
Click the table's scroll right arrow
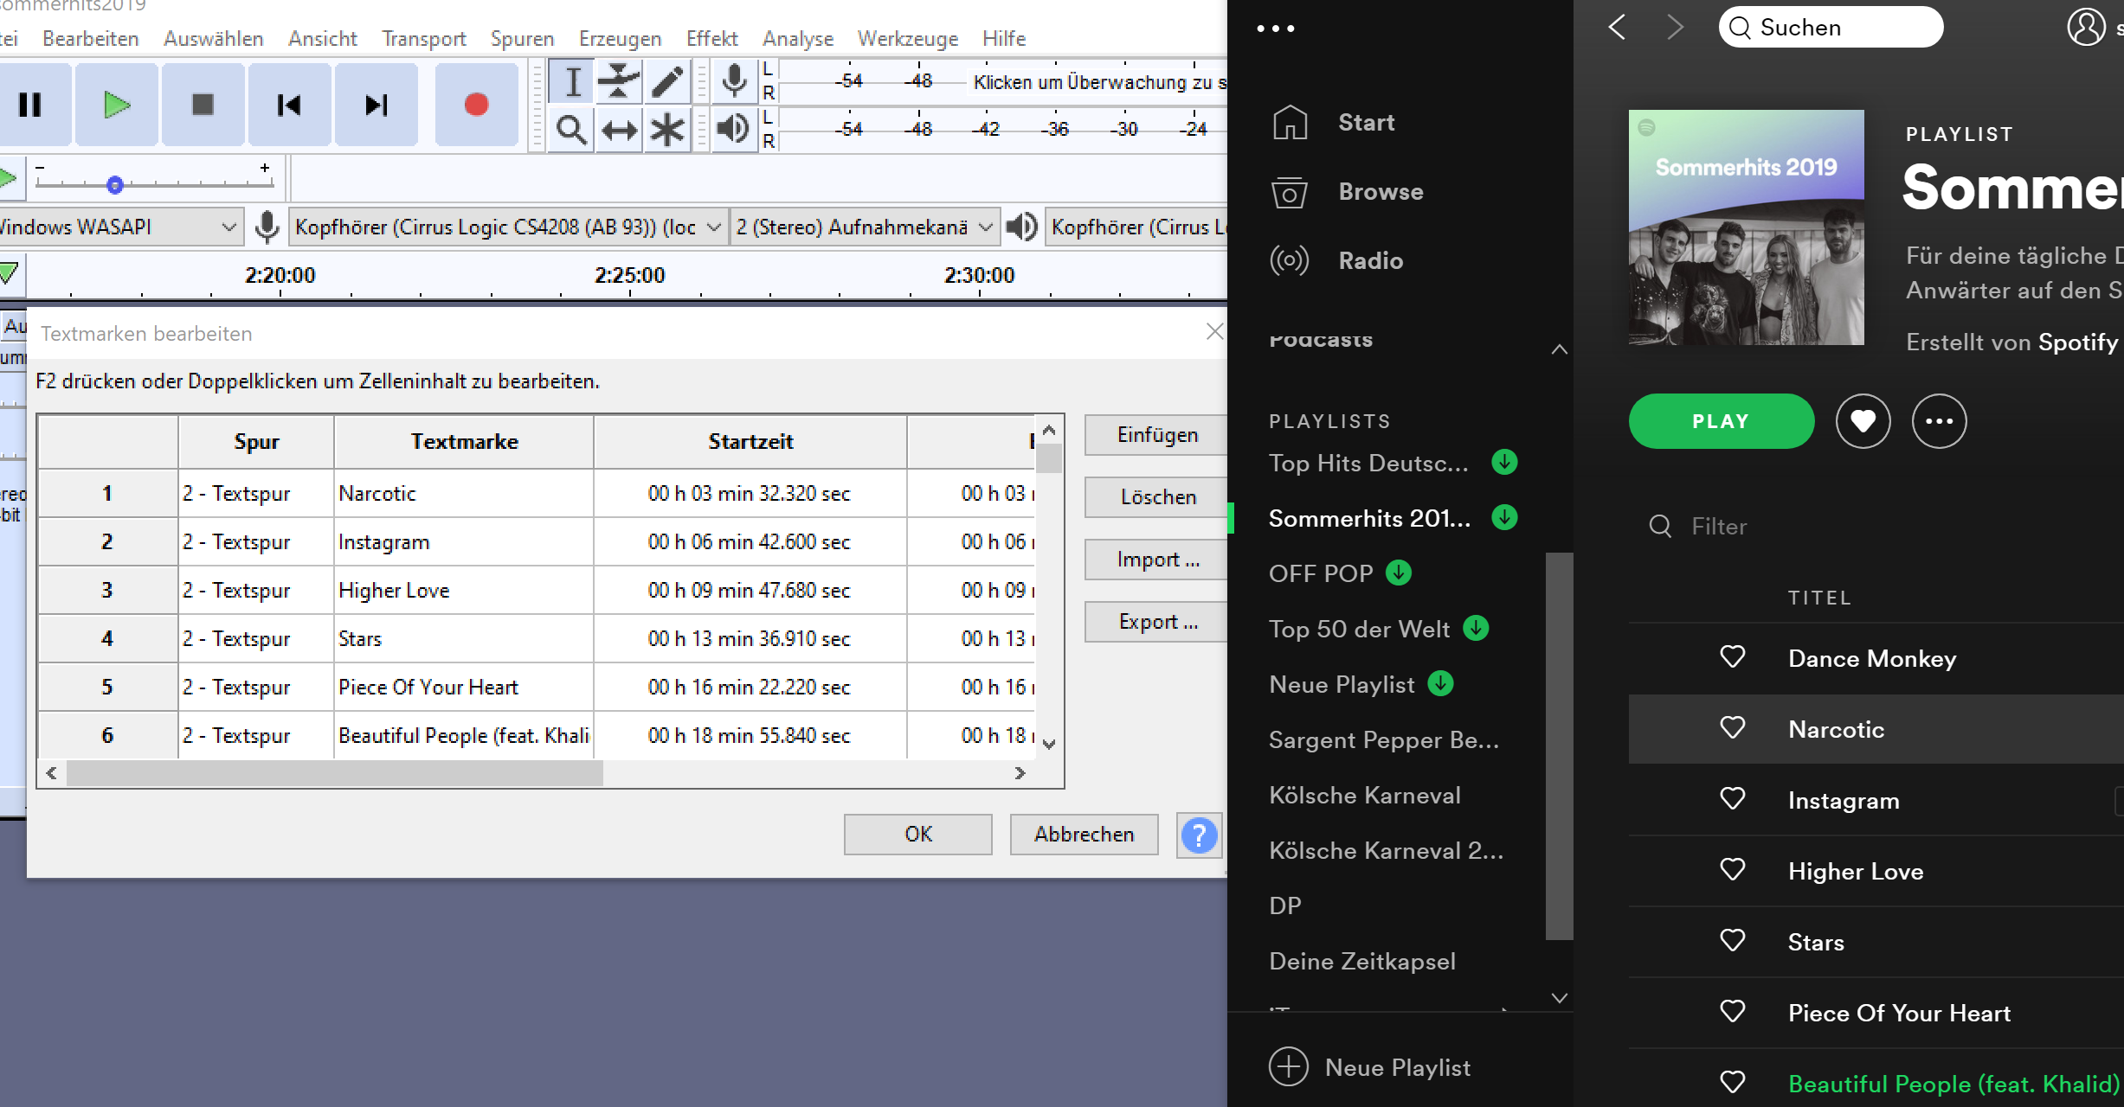coord(1020,773)
